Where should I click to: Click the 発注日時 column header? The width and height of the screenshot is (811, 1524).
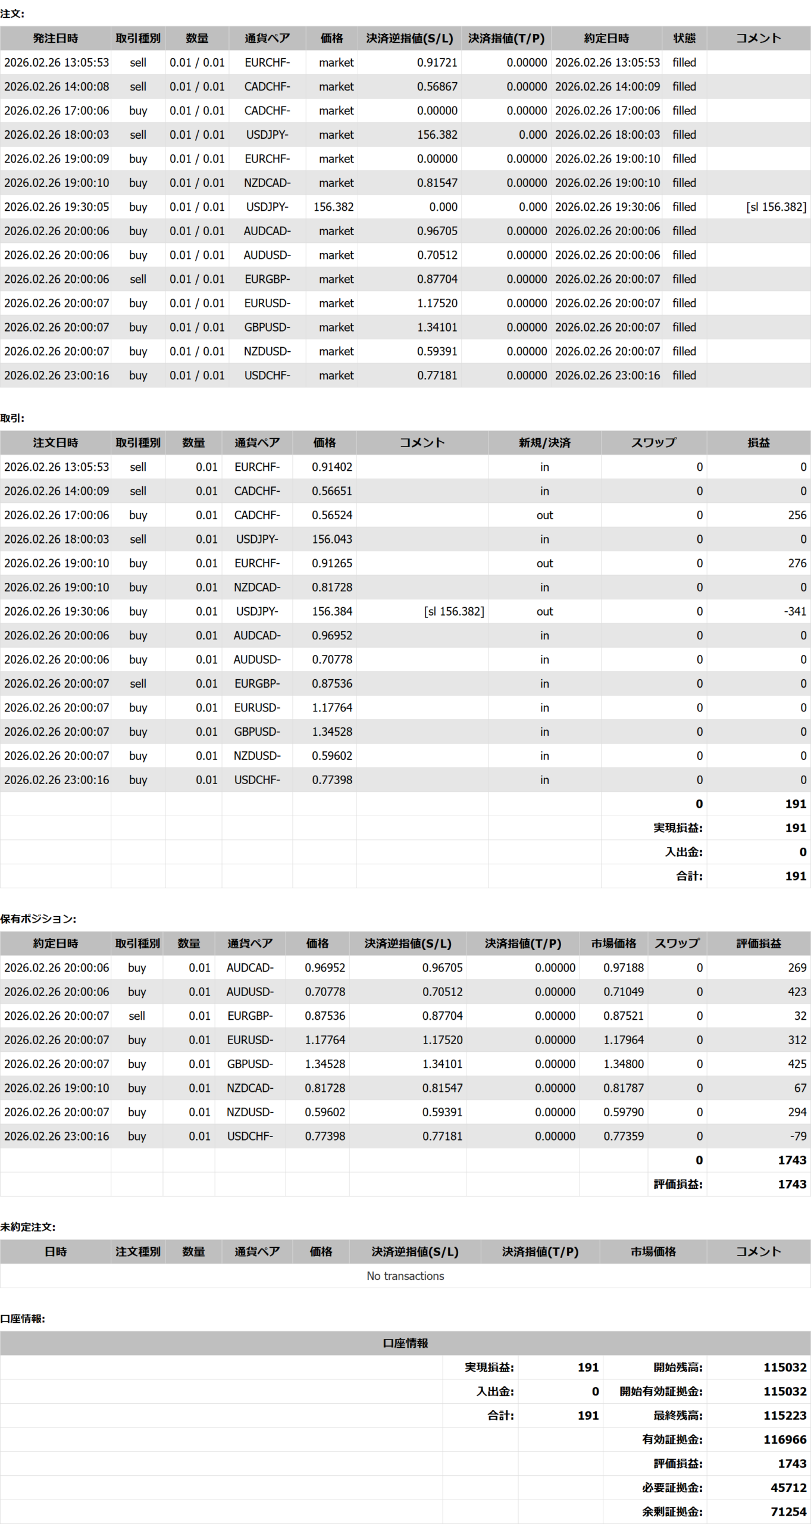pos(55,38)
